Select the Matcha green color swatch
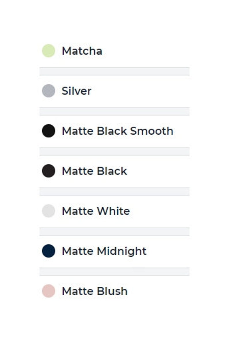229x339 pixels. point(48,51)
